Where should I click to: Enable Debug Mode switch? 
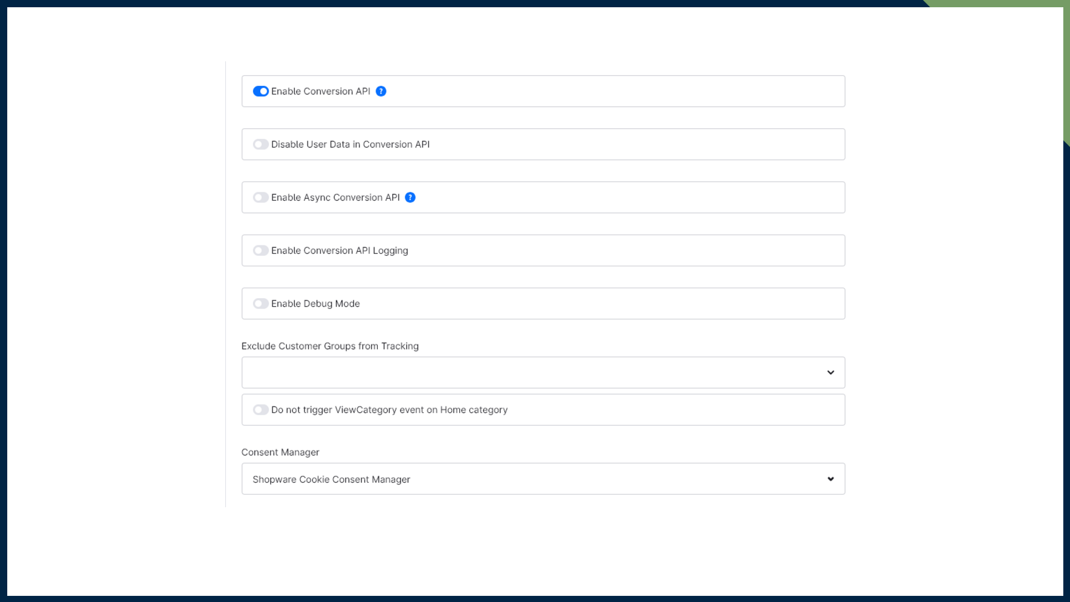point(260,304)
